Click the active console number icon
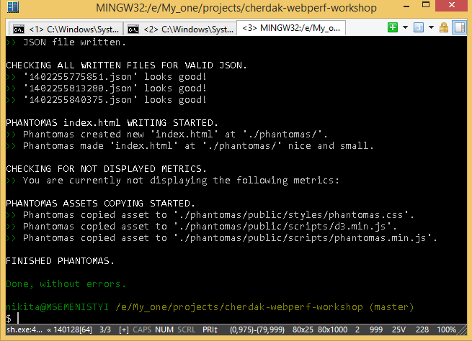 tap(419, 27)
